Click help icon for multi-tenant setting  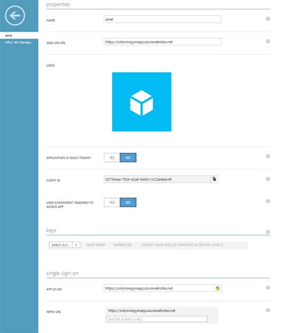pyautogui.click(x=268, y=156)
